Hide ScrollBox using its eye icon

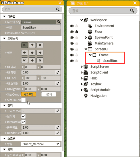pyautogui.click(x=72, y=61)
